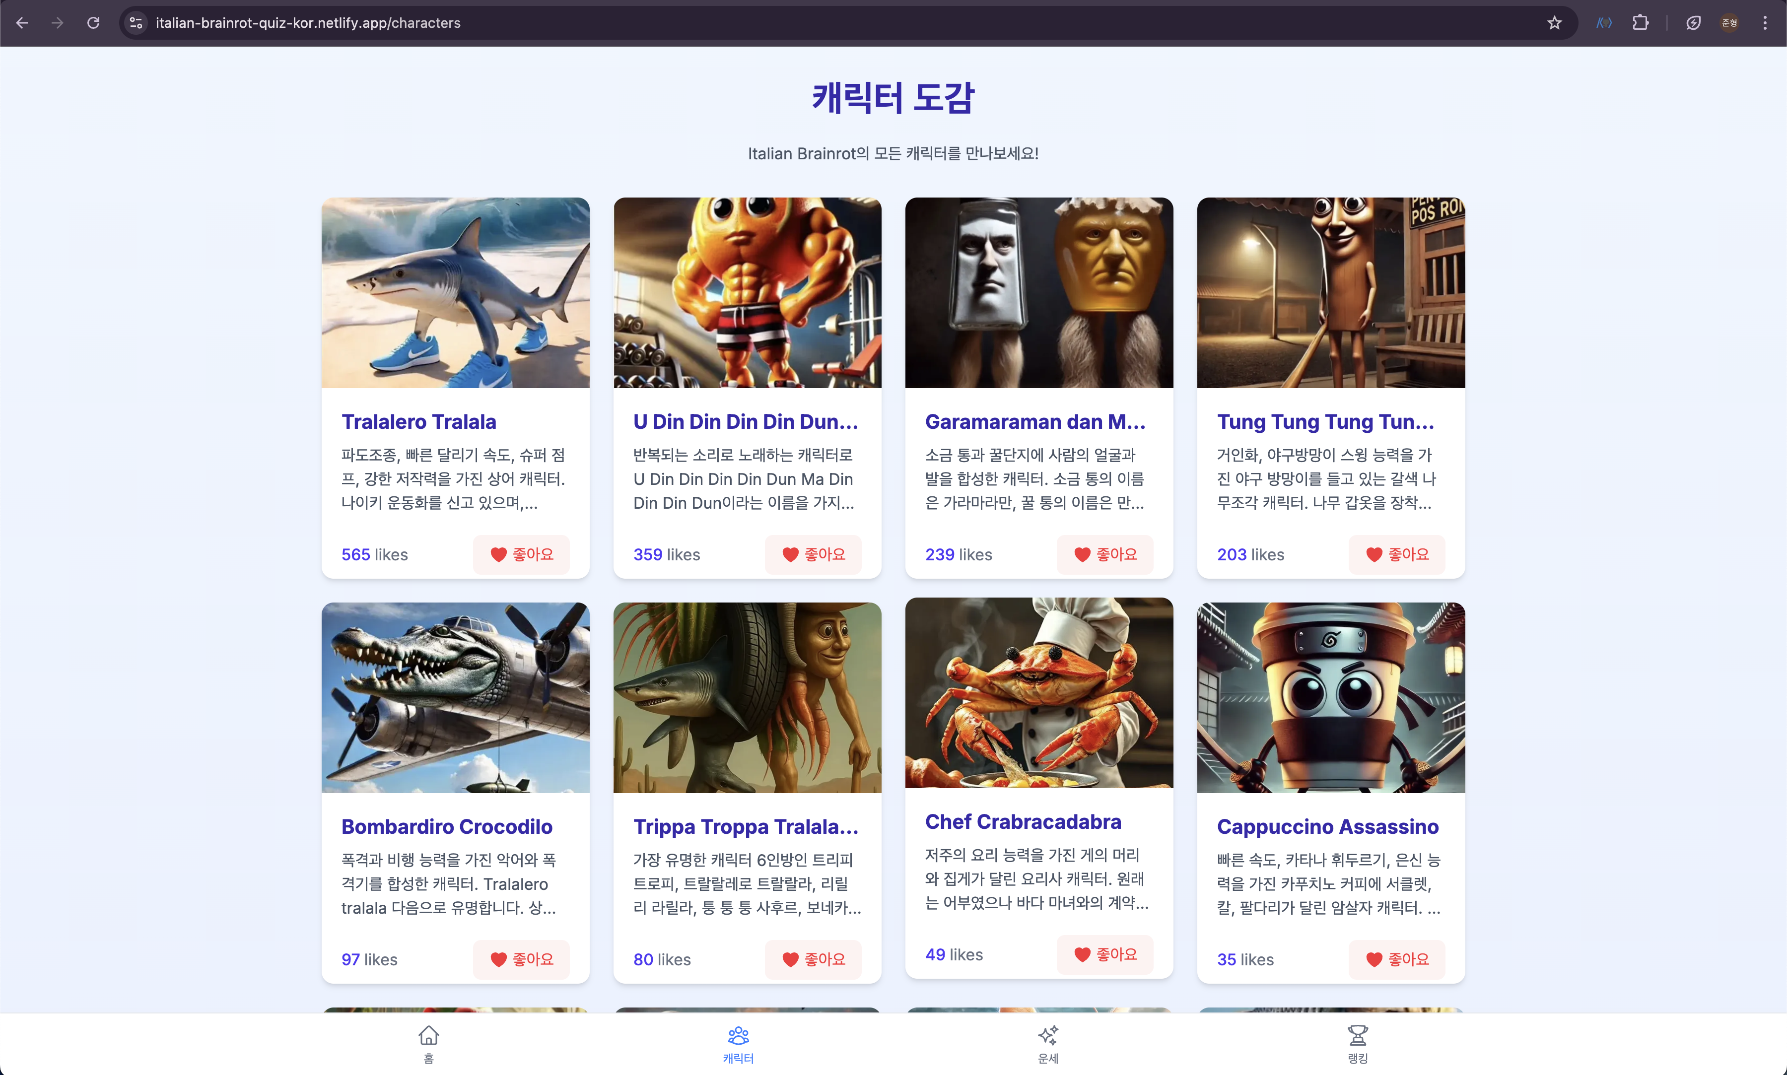This screenshot has height=1075, width=1787.
Task: Reload the page
Action: [x=93, y=23]
